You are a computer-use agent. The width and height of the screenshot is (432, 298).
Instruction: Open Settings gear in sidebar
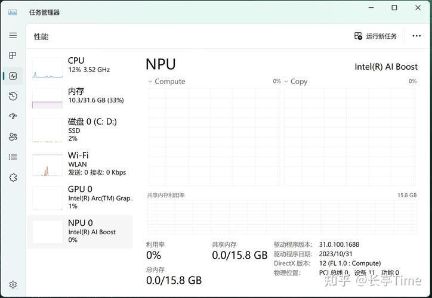point(13,284)
